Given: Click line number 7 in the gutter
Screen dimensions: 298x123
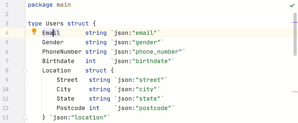Looking at the screenshot, I should [7, 61].
